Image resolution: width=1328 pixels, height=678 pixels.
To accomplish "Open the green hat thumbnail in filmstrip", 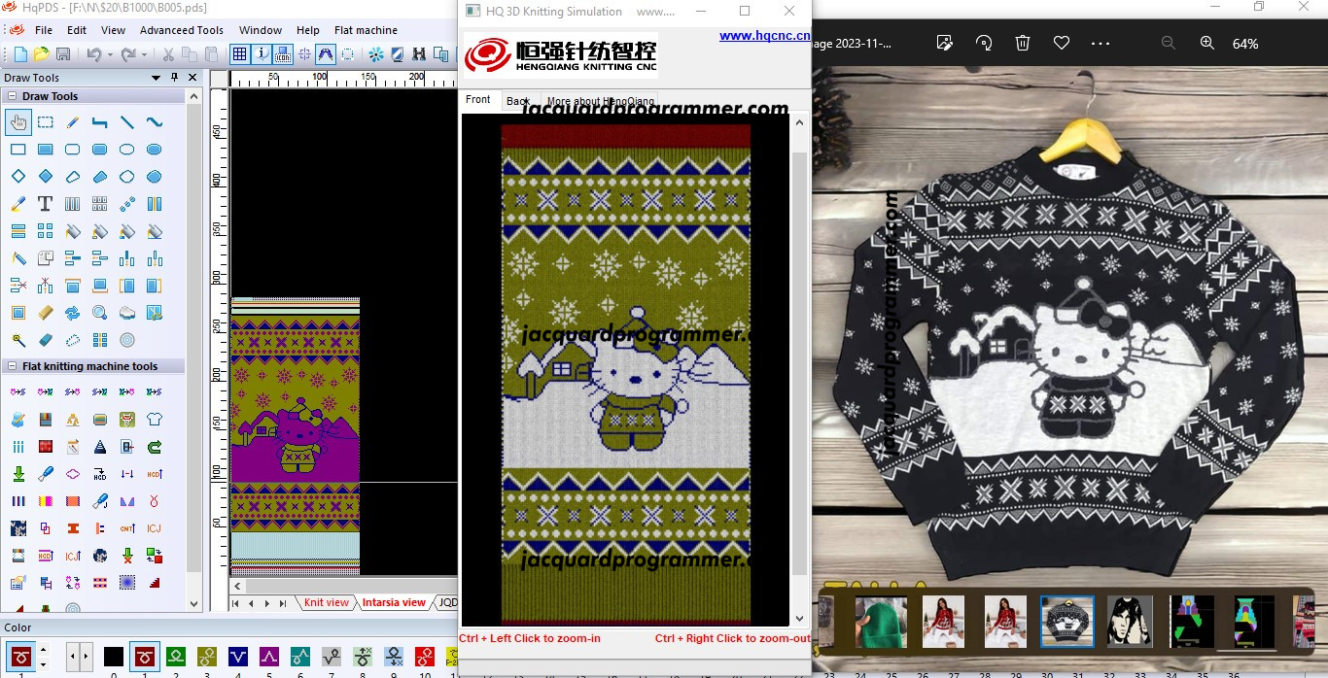I will (881, 622).
